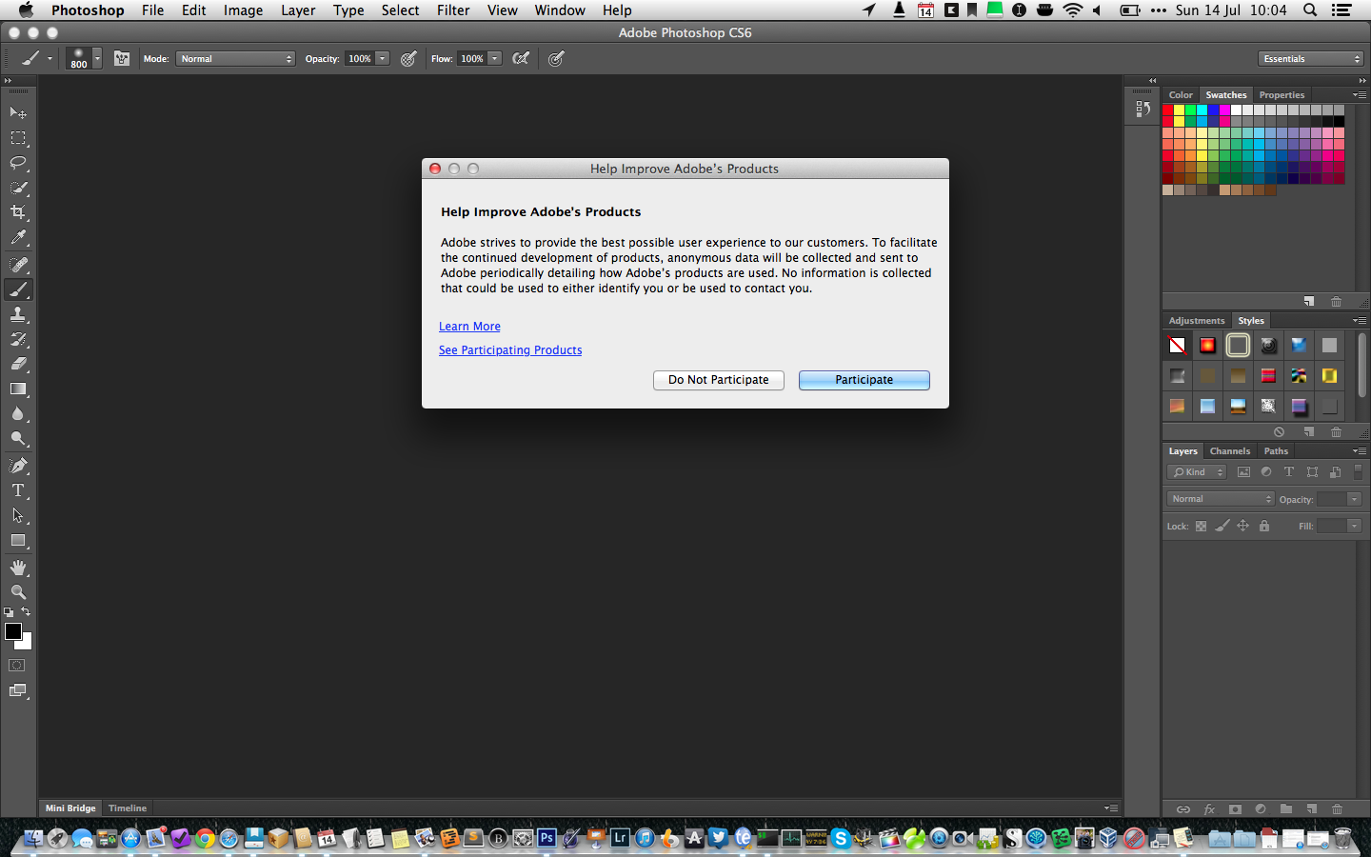Enable airbrush mode in options bar
The image size is (1371, 857).
pos(521,59)
